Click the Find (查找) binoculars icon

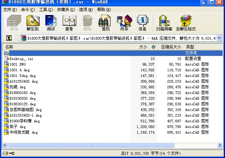[x=106, y=23]
